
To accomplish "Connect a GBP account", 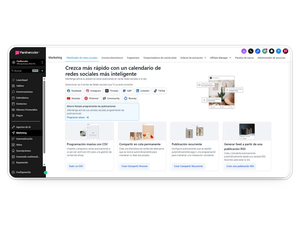I will pos(127,91).
